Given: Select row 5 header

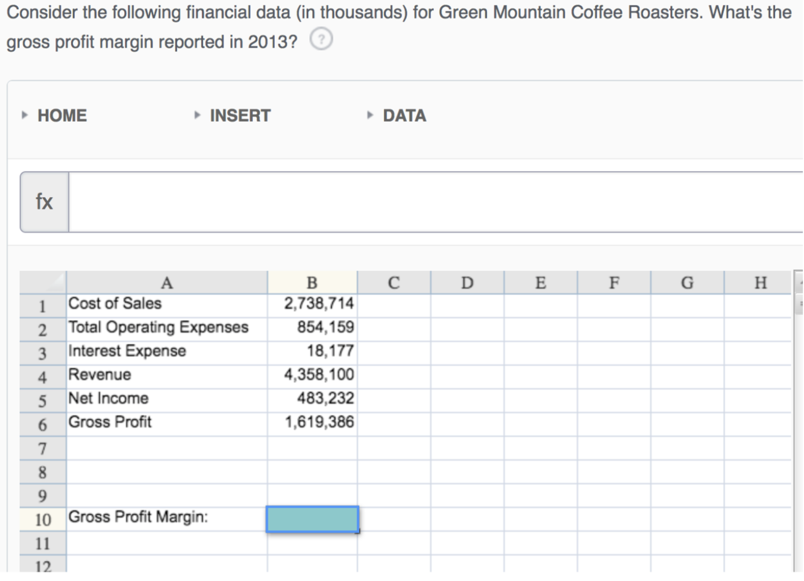Looking at the screenshot, I should 43,401.
